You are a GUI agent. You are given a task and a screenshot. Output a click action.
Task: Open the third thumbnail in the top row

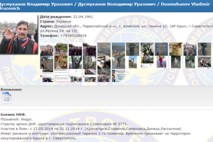tap(75, 49)
